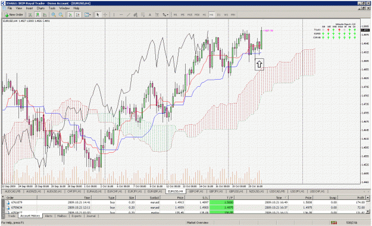Open the Mailbox terminal tab
Viewport: 372px width, 226px height.
click(x=62, y=216)
